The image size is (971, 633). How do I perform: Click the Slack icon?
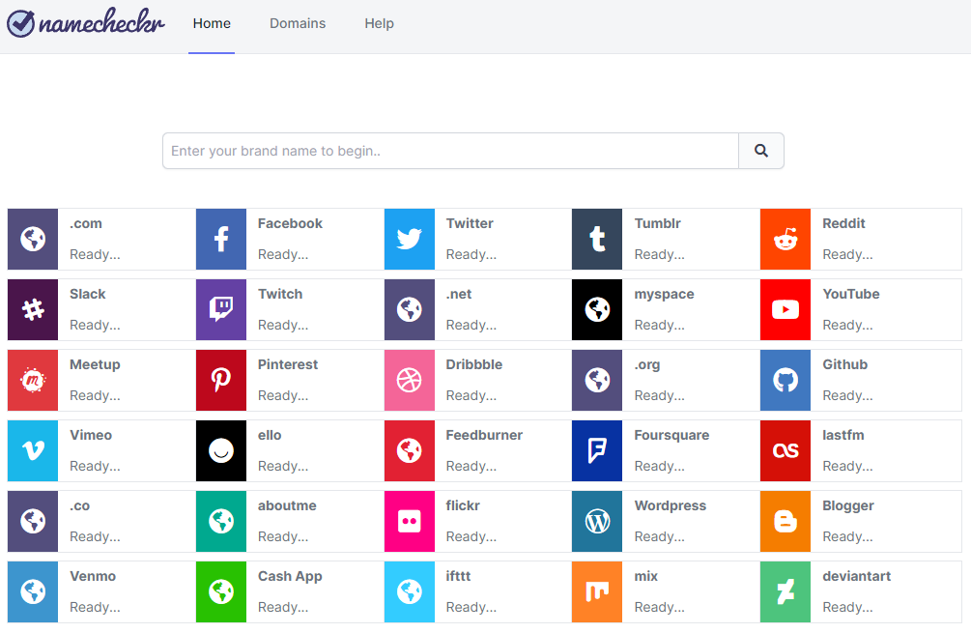coord(33,309)
